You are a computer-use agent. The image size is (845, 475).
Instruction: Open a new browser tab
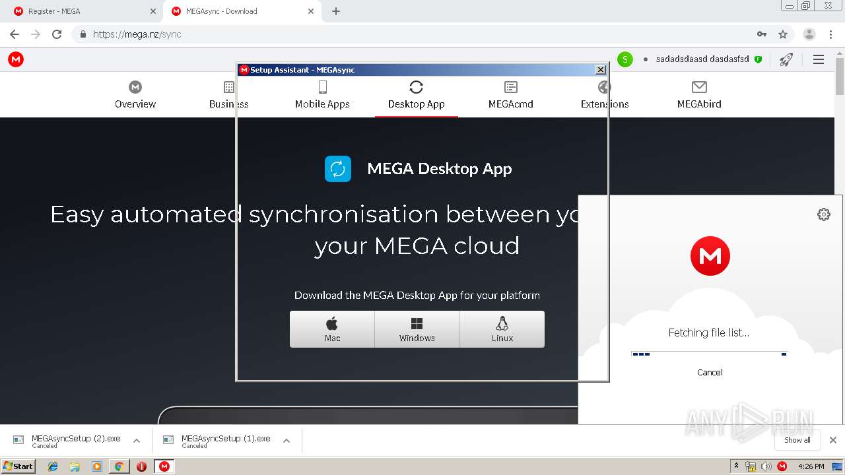336,11
